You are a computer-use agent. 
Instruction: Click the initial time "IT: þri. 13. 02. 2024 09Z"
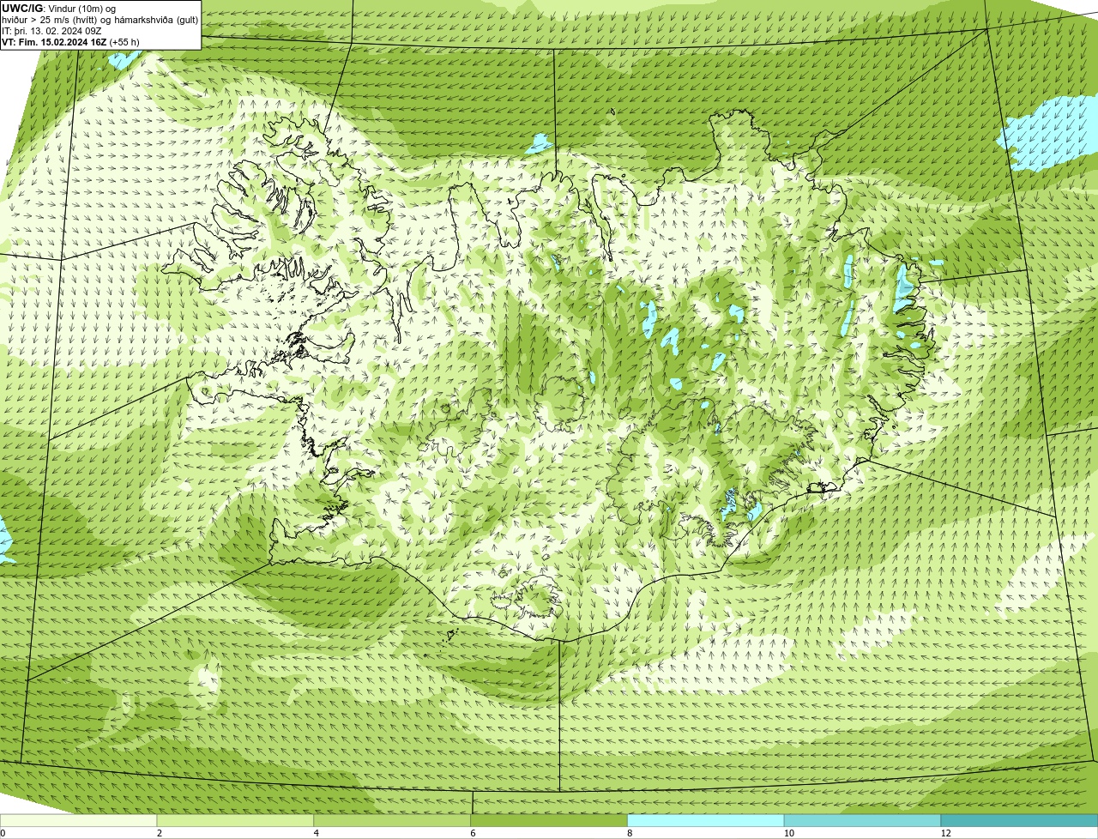[x=51, y=31]
